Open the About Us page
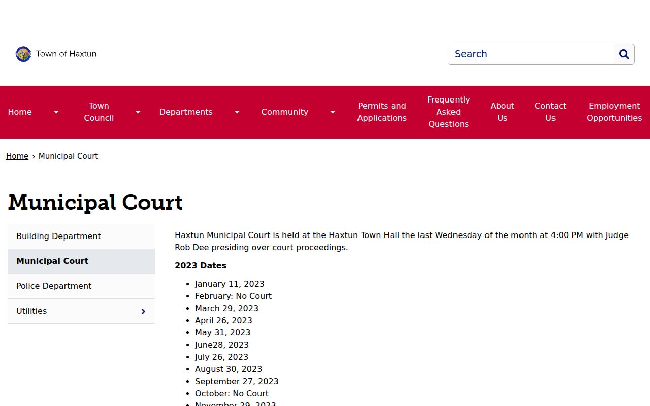Viewport: 650px width, 406px height. tap(502, 112)
